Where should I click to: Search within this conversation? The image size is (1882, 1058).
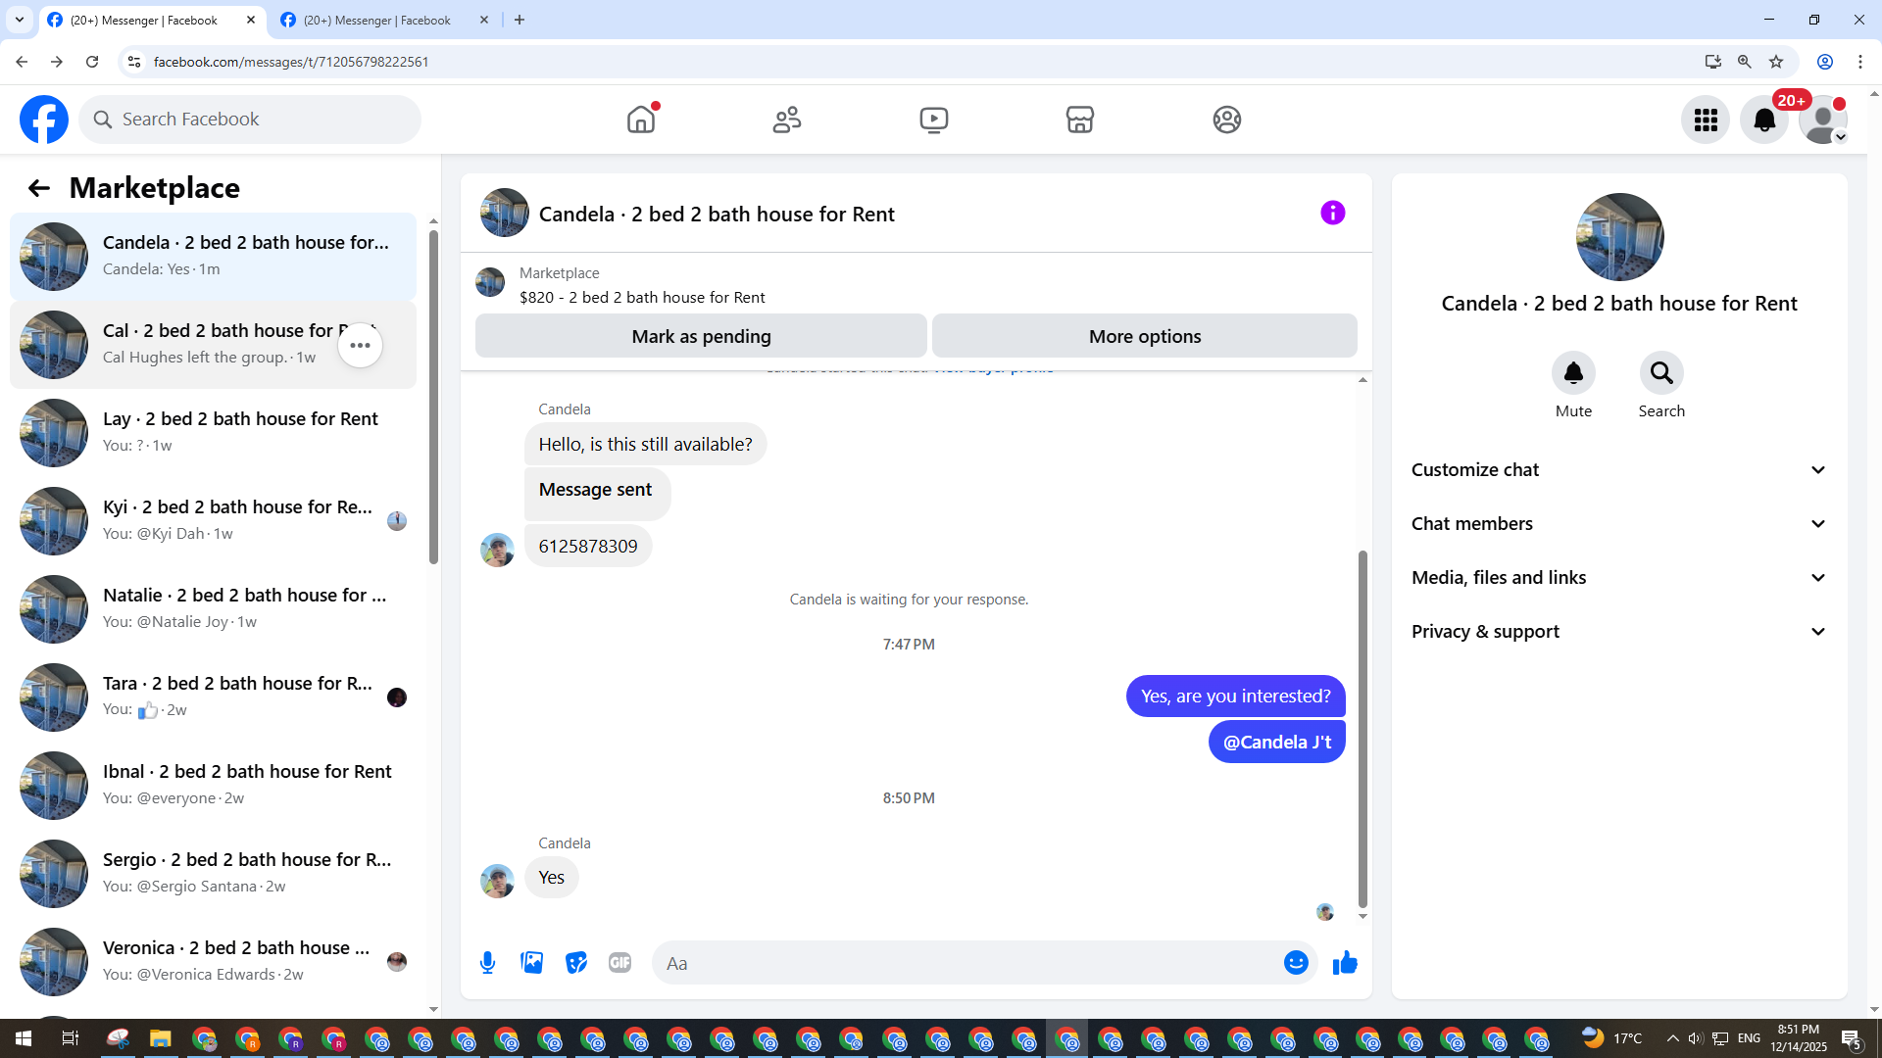1660,373
